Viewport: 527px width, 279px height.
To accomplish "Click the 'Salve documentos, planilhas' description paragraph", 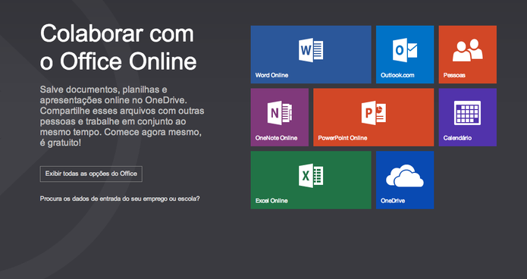I will coord(122,116).
